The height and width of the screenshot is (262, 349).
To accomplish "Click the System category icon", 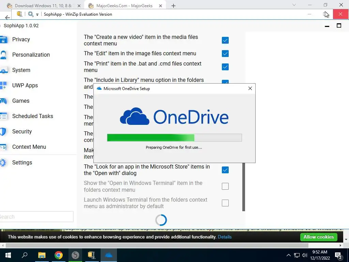I will [x=3, y=70].
